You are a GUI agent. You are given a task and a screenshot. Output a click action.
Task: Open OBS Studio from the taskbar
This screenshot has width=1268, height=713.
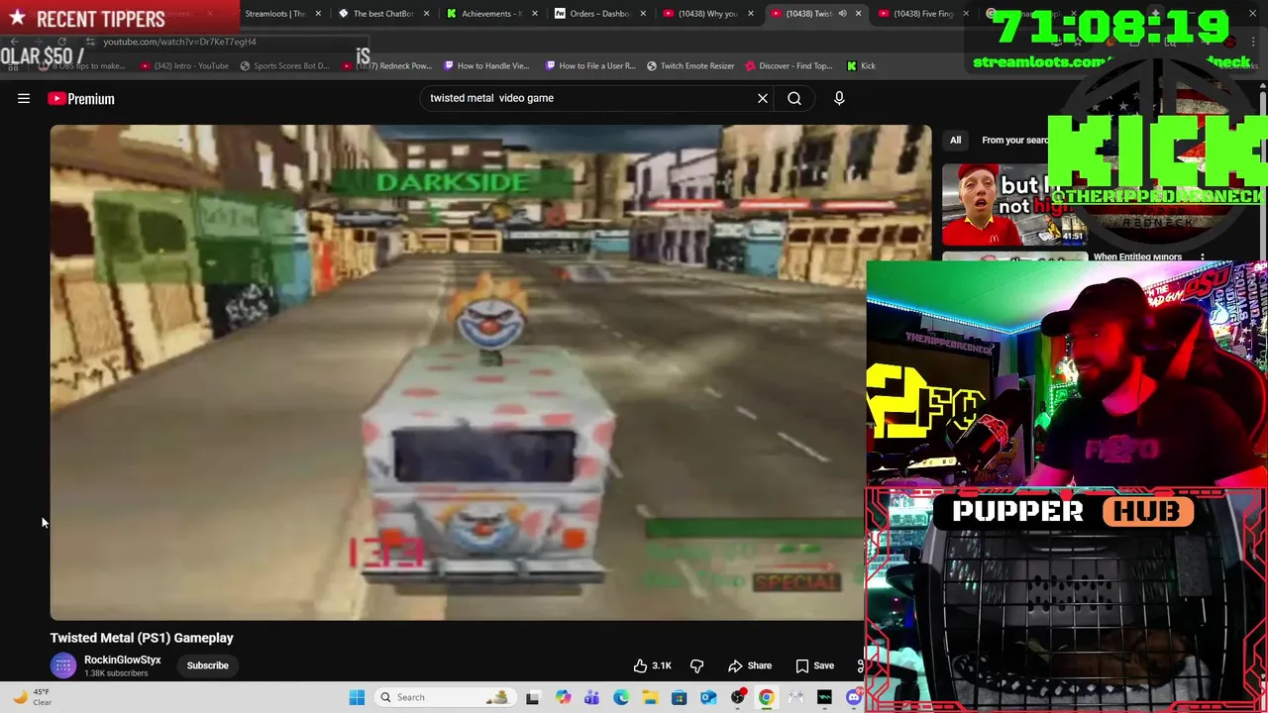tap(737, 697)
